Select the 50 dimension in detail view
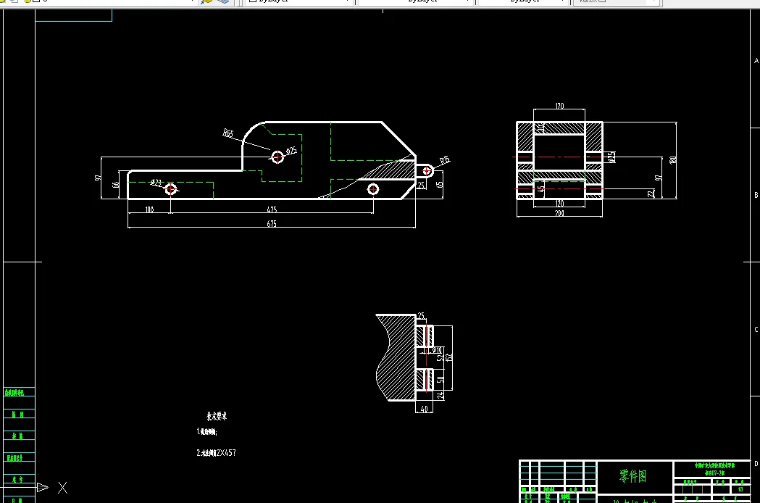Viewport: 760px width, 503px height. [440, 380]
